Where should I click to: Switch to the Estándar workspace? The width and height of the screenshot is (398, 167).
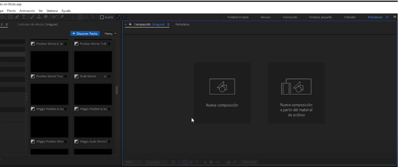pos(349,17)
